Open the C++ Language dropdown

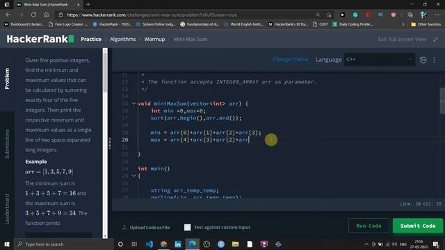[379, 59]
